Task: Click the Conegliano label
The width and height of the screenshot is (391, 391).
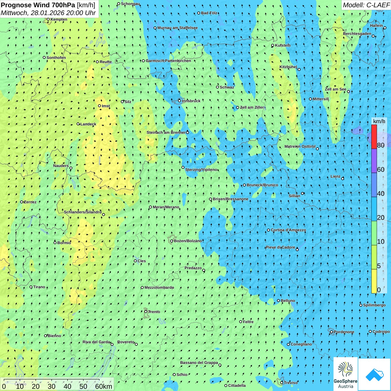Action: pos(301,344)
